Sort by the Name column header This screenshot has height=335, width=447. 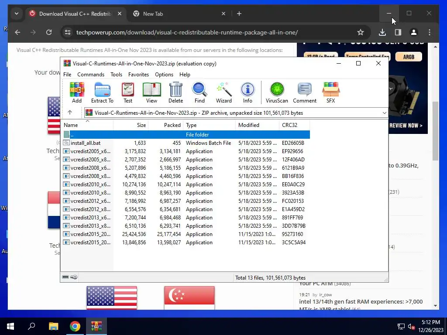pyautogui.click(x=87, y=125)
